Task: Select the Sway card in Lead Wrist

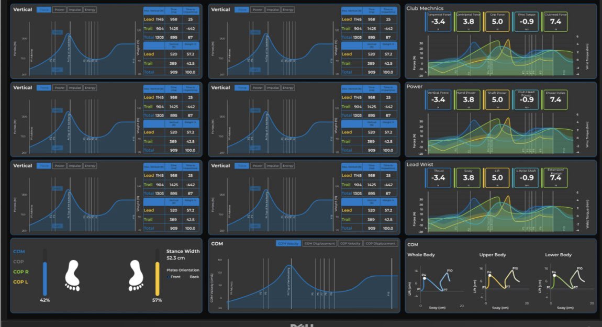Action: click(x=468, y=178)
